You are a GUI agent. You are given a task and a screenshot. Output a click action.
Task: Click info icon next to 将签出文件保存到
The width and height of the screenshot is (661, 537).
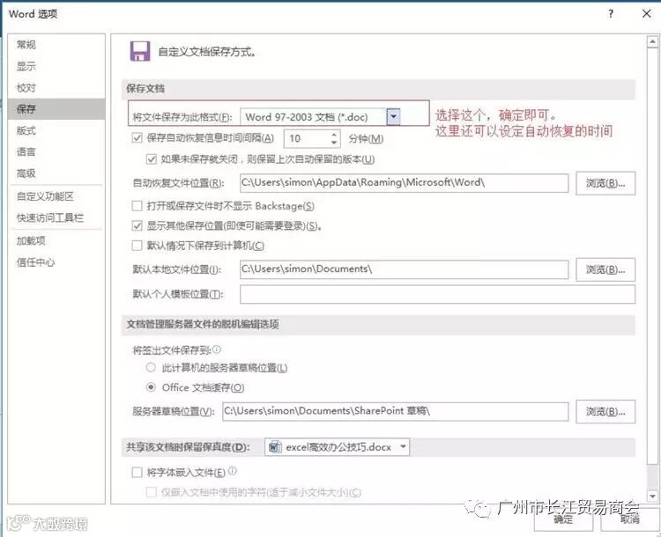point(217,349)
